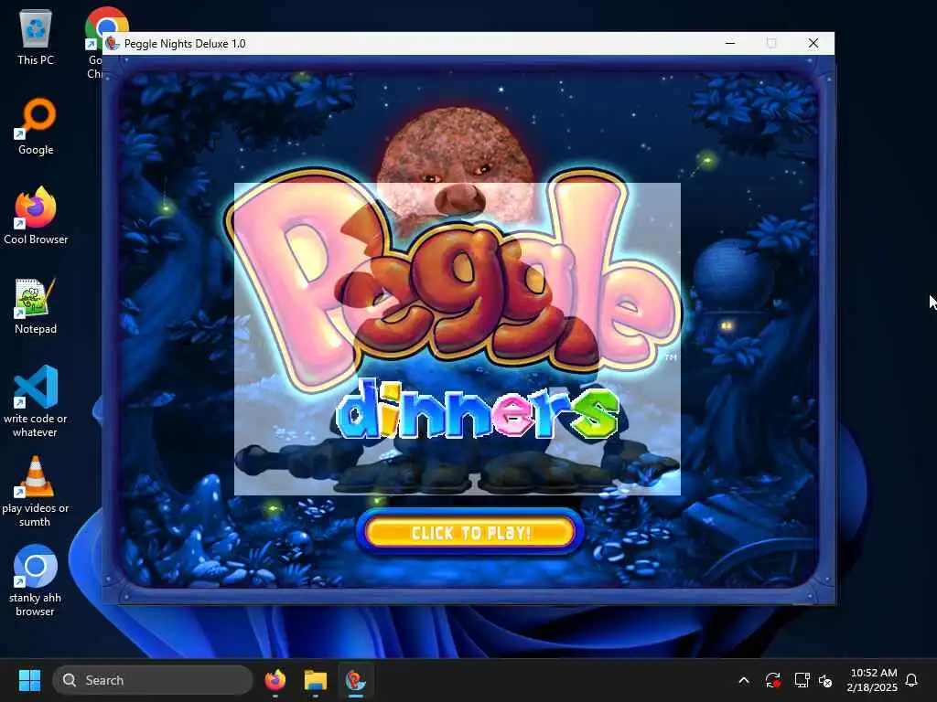Open the notifications bell icon
This screenshot has width=937, height=702.
912,680
